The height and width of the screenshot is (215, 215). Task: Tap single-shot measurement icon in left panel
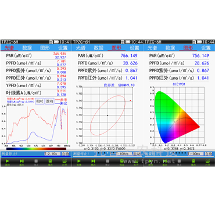point(21,162)
